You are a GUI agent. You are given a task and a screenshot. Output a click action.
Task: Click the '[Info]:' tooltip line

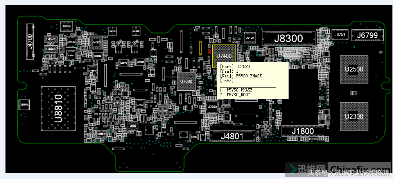[x=228, y=81]
